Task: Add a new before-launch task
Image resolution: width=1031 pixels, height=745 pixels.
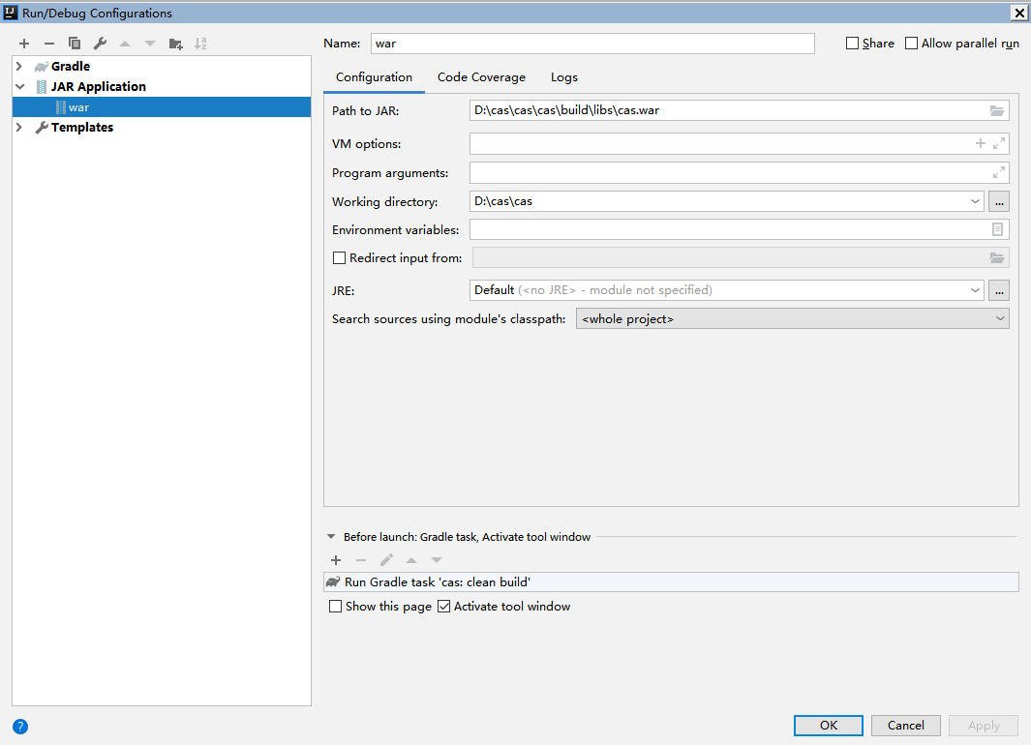Action: [x=336, y=559]
